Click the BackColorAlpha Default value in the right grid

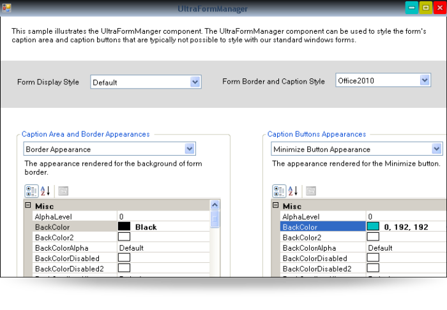click(380, 248)
